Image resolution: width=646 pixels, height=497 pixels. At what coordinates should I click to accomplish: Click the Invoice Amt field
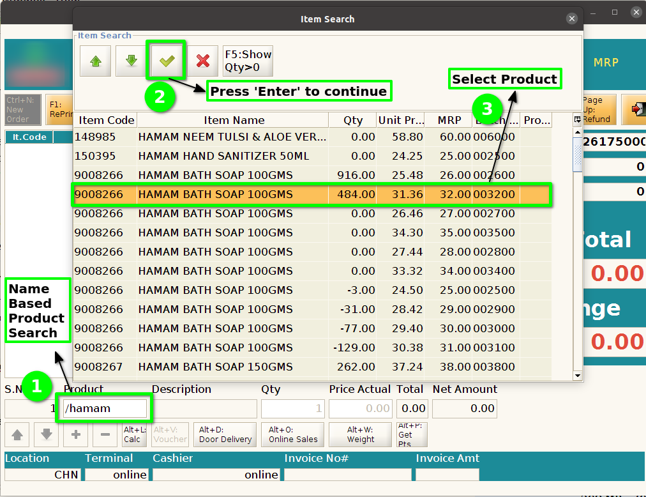[447, 475]
